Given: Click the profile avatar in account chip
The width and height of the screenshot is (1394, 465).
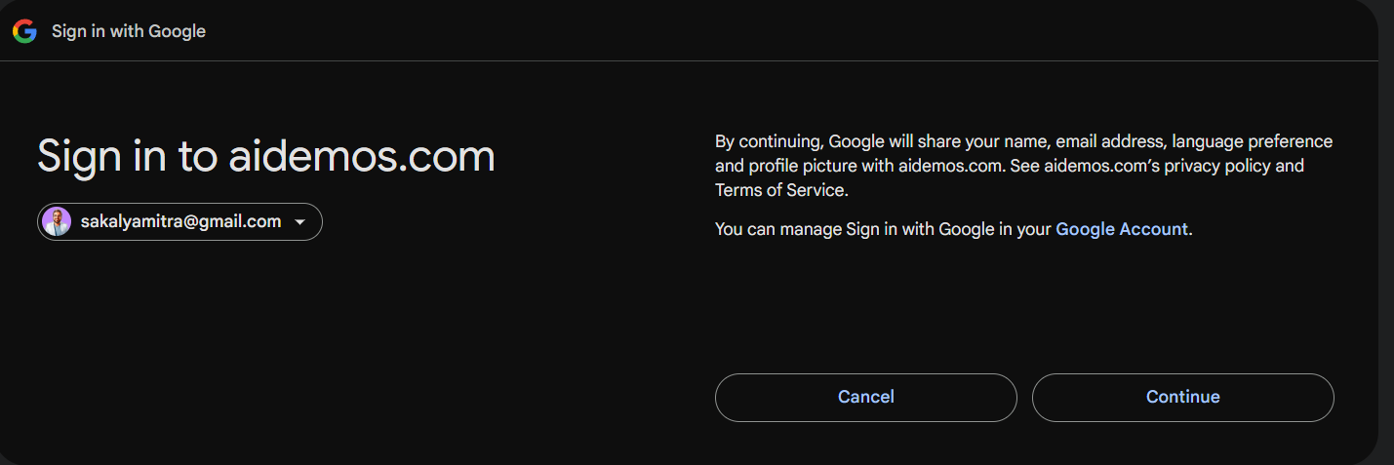Looking at the screenshot, I should pyautogui.click(x=57, y=221).
